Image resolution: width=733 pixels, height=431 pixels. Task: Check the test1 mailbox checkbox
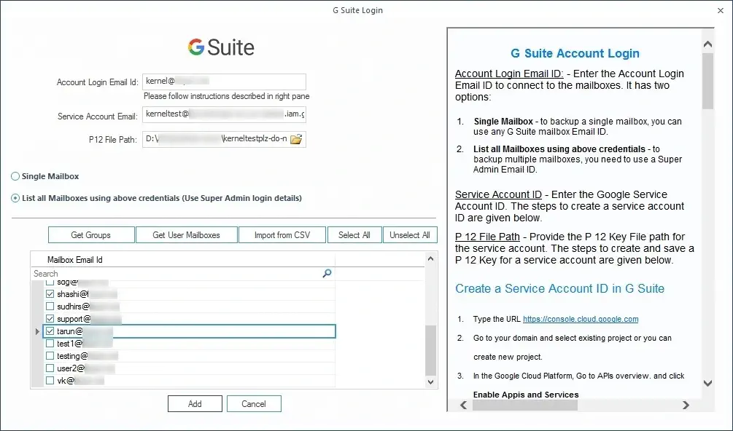click(50, 344)
